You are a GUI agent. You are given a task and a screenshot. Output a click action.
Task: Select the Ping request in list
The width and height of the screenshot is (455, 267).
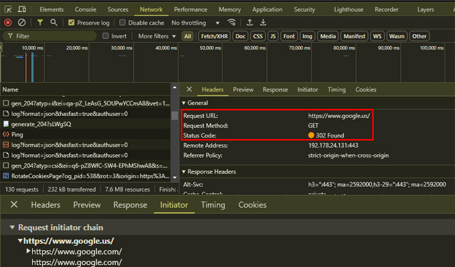(x=17, y=134)
